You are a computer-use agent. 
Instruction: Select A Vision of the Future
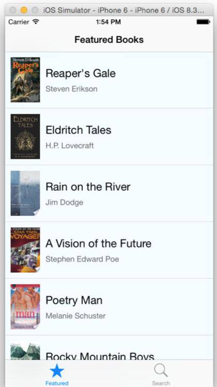(98, 243)
